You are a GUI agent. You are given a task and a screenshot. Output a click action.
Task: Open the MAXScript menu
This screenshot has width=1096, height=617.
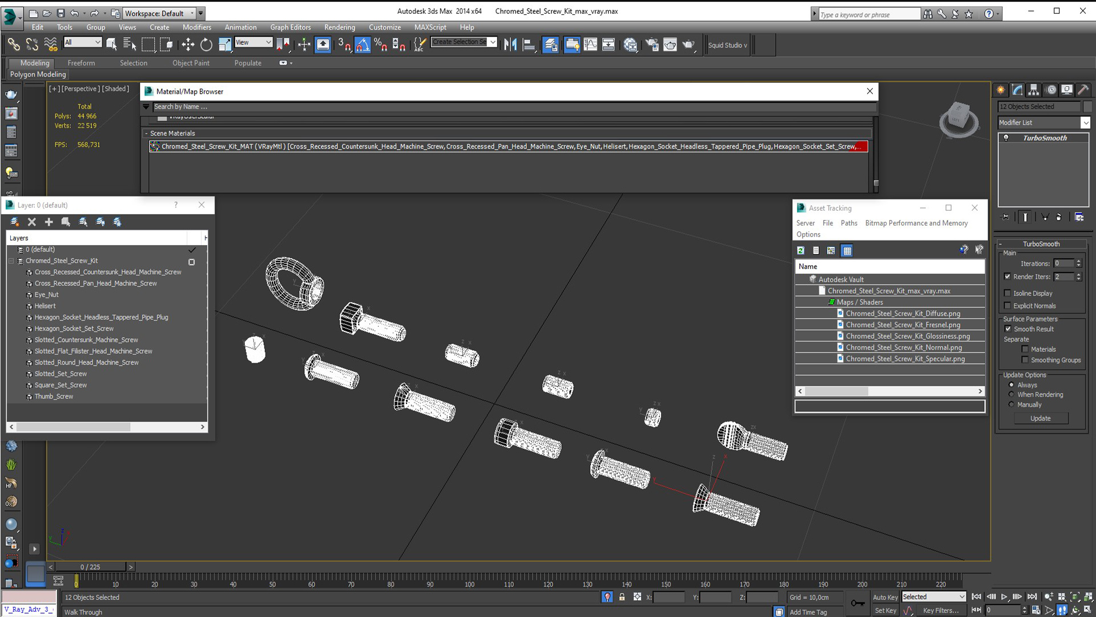(x=430, y=27)
